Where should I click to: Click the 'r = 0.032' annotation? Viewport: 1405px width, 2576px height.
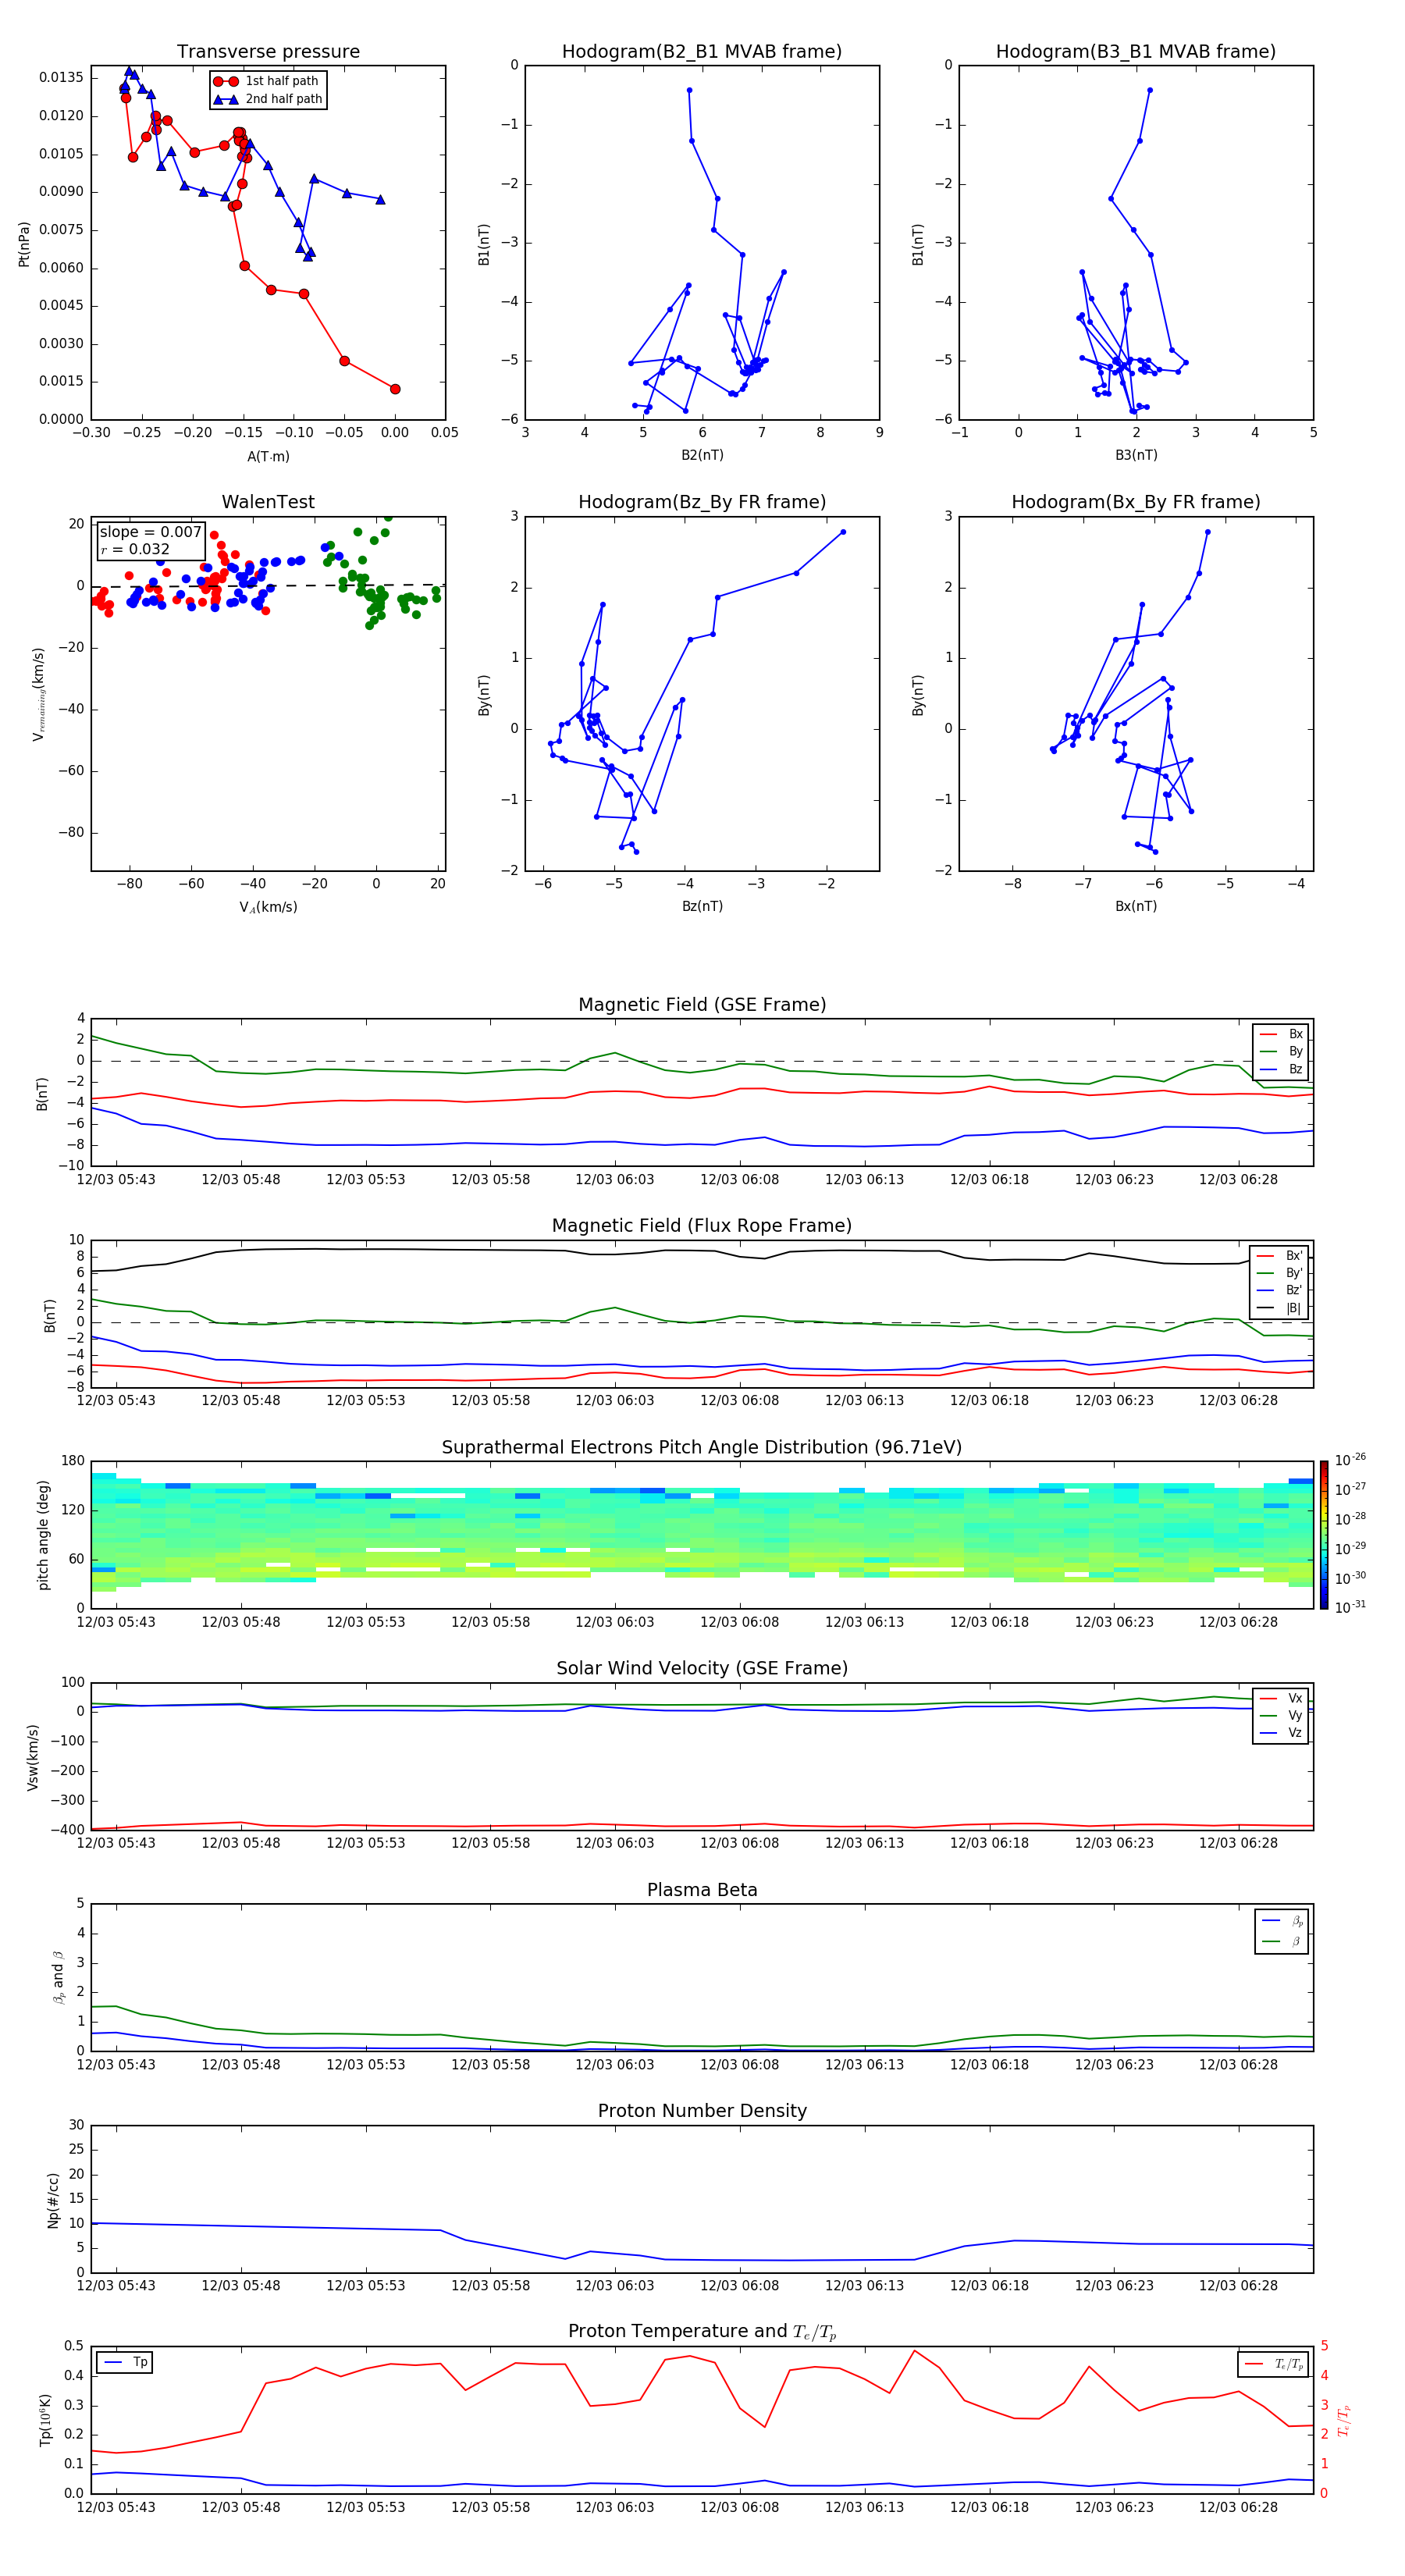(135, 549)
